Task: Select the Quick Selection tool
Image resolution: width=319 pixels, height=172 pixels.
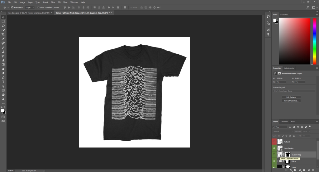Action: coord(3,30)
